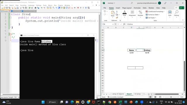Switch to the array of objects sheet
This screenshot has height=105, width=187.
point(118,94)
